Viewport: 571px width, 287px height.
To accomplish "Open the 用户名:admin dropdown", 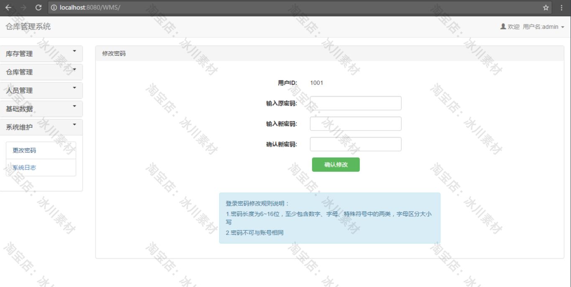I will coord(543,27).
